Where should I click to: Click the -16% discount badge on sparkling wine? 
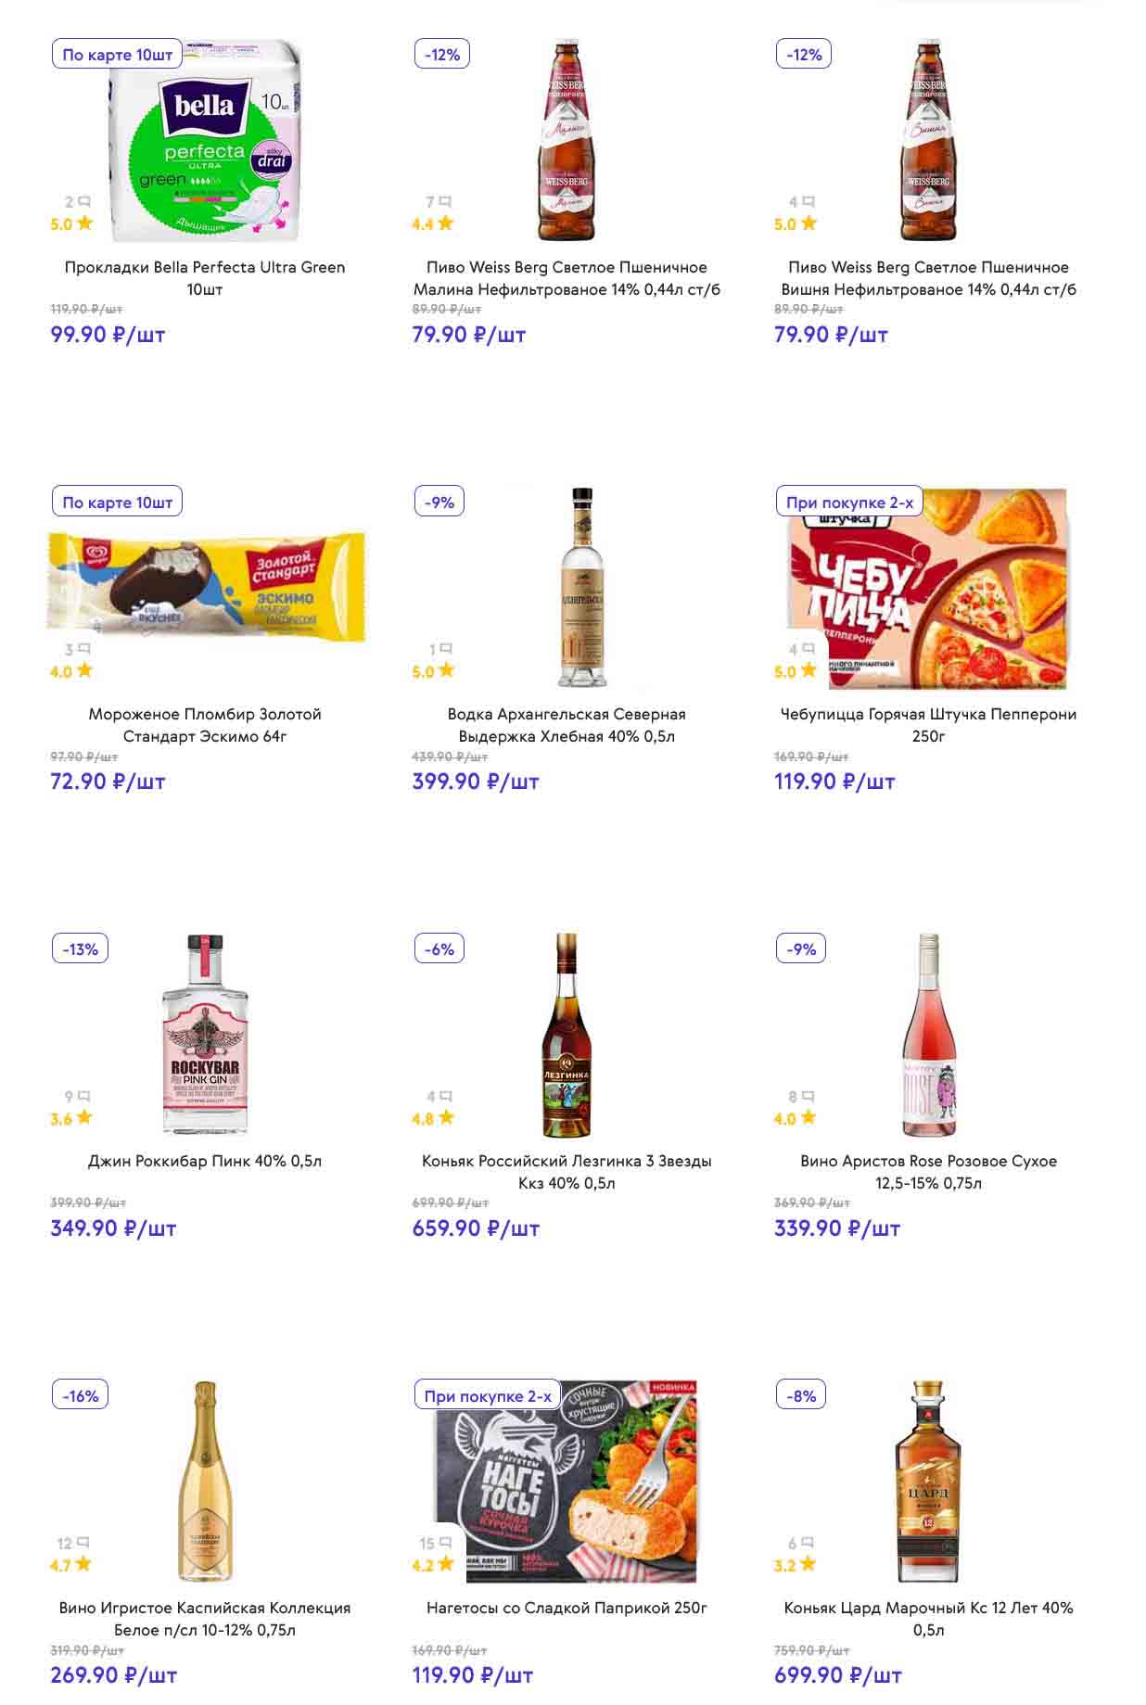(x=81, y=1396)
